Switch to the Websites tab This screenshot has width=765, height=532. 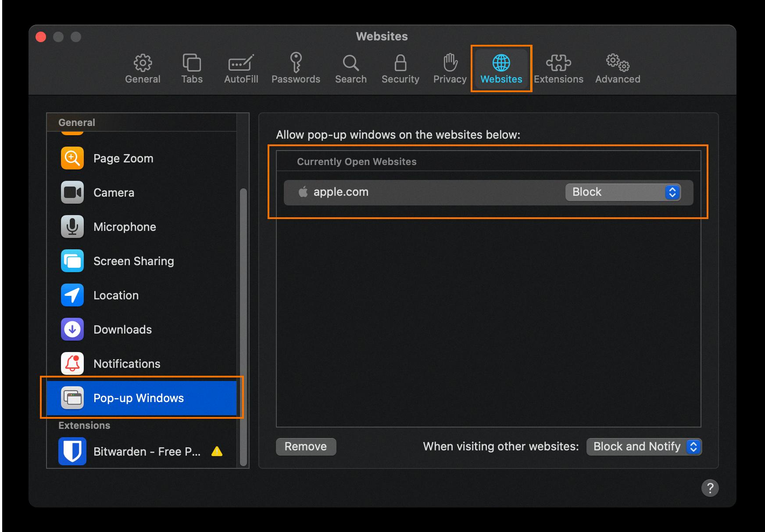500,68
